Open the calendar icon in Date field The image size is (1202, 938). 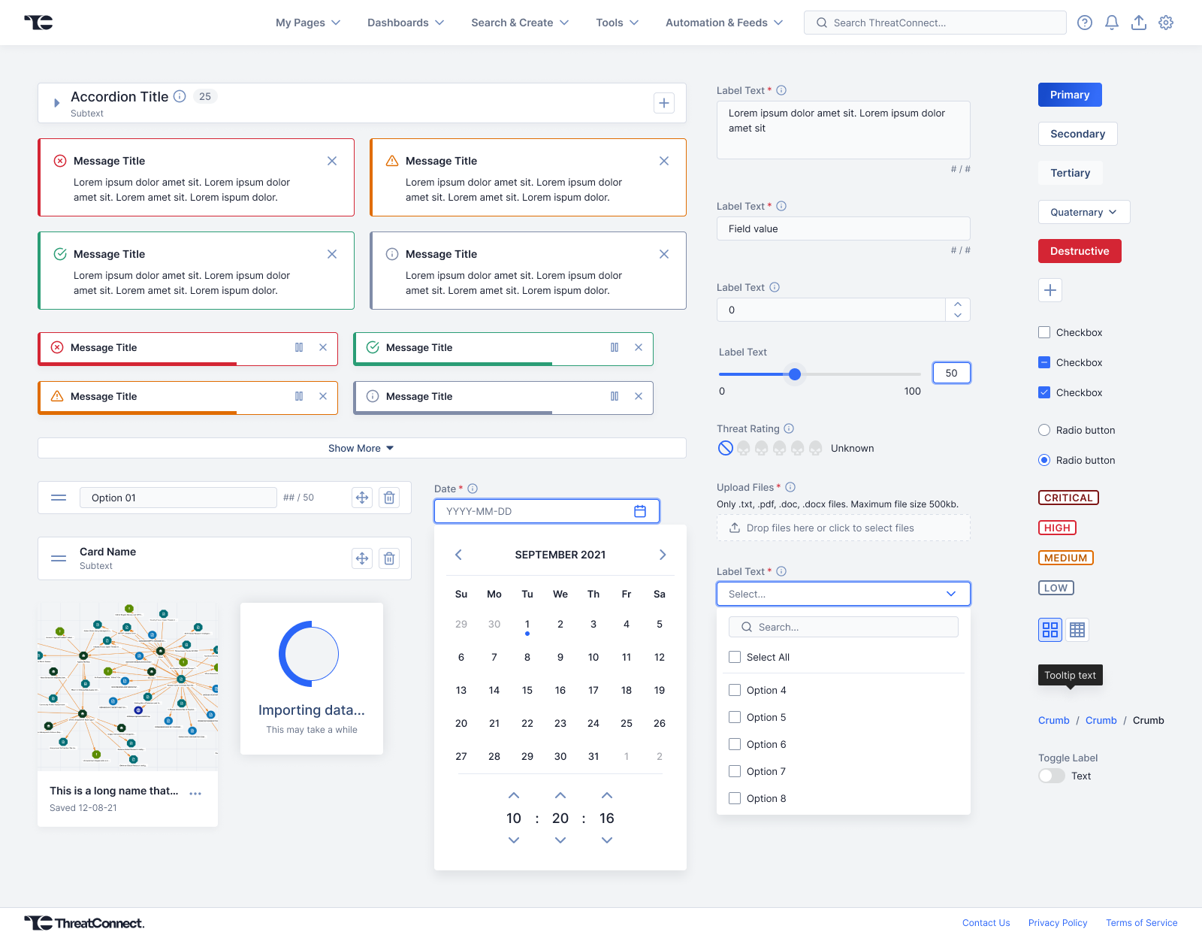tap(640, 511)
